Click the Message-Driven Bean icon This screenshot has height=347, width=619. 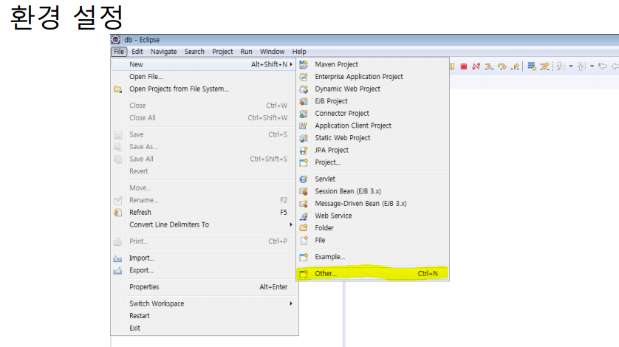pos(304,204)
